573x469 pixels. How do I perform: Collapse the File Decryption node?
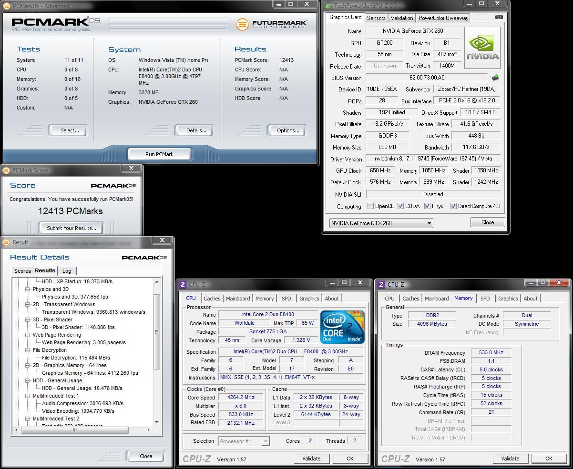coord(28,350)
